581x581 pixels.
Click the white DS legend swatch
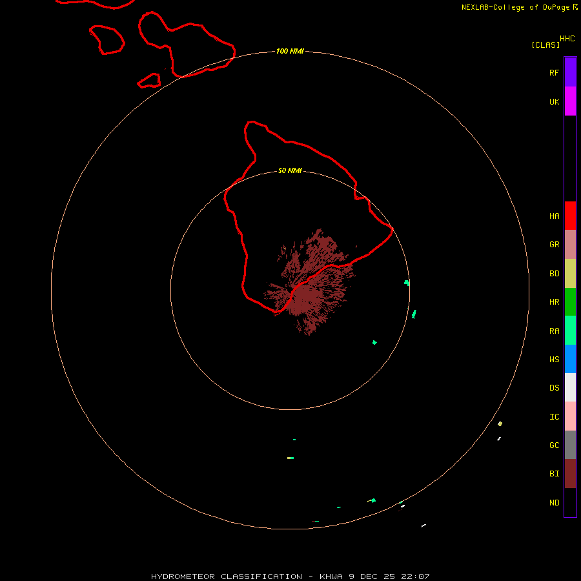point(570,387)
